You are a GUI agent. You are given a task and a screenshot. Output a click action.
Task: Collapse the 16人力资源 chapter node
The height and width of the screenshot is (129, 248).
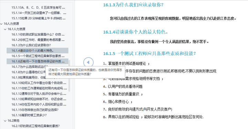(x=1, y=24)
